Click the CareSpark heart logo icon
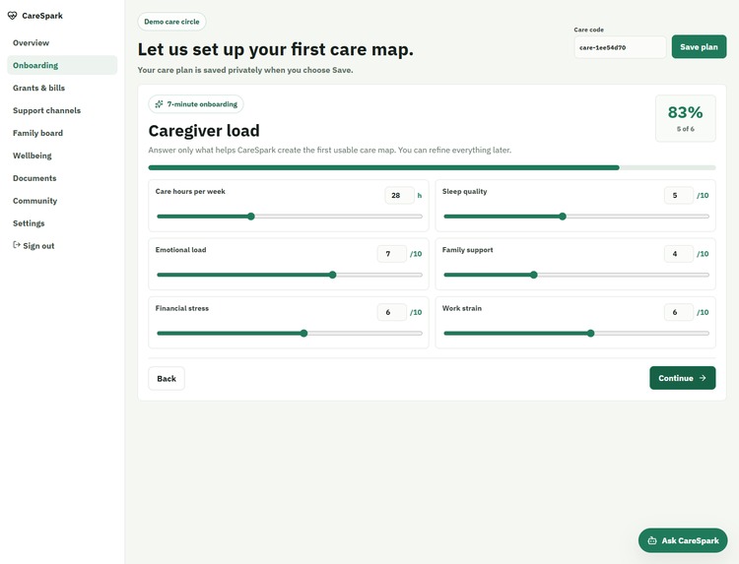 coord(12,16)
